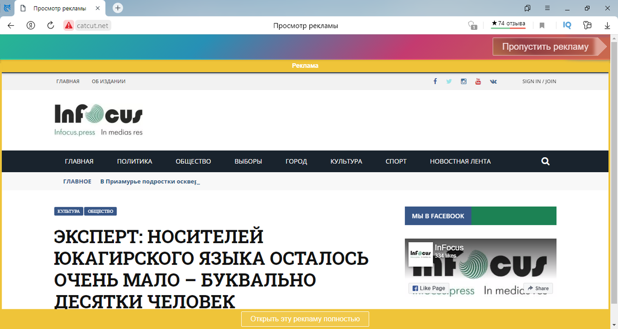Screen dimensions: 618x329
Task: Bookmark this page with the bookmark icon
Action: tap(542, 25)
